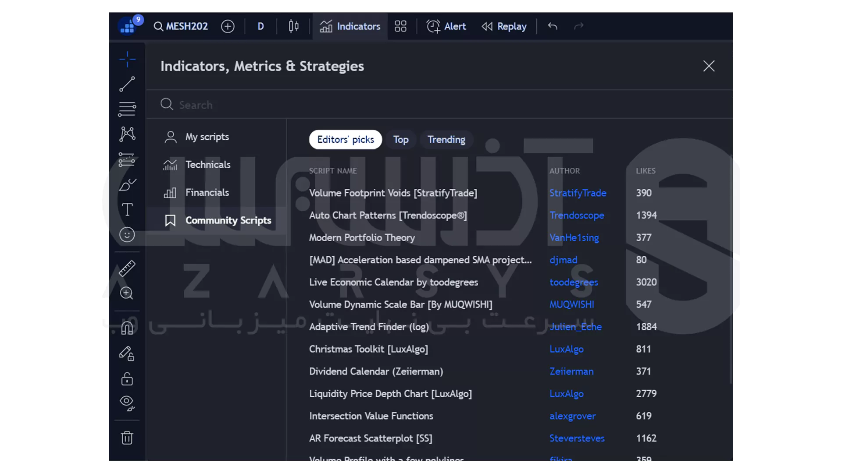Add Volume Dynamic Scale Bar script

pos(400,304)
